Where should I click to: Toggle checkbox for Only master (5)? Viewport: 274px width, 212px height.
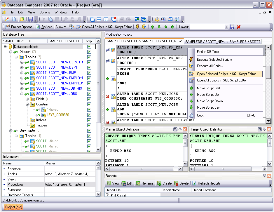89,131
